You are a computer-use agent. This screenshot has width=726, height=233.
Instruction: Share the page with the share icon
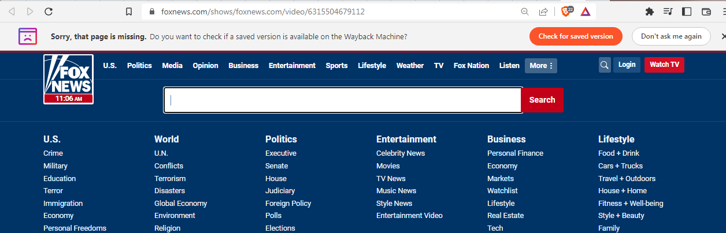[543, 12]
